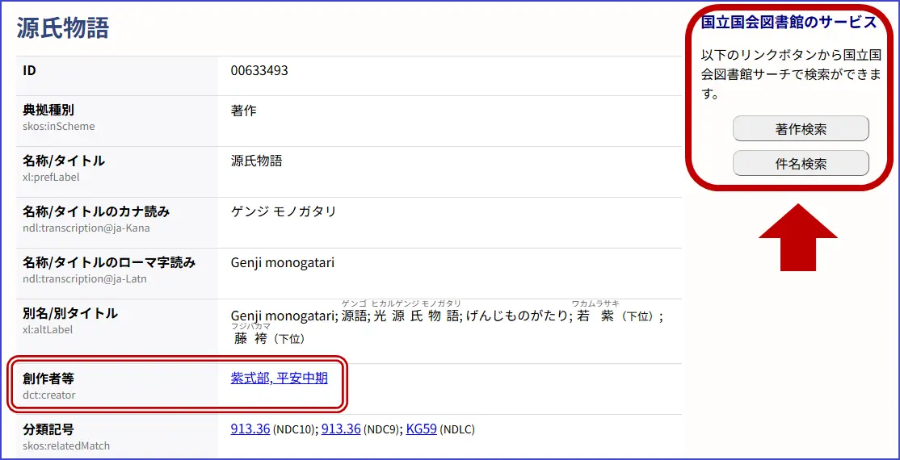Screen dimensions: 900x460
Task: Click the 分類記号 field label
Action: 48,429
